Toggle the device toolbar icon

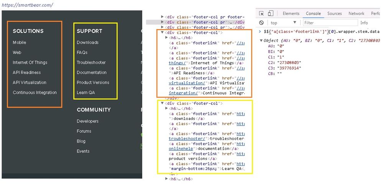pyautogui.click(x=270, y=13)
